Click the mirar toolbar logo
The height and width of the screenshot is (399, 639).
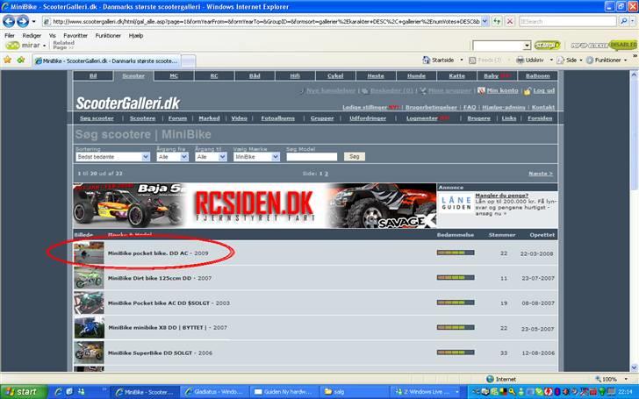click(22, 44)
